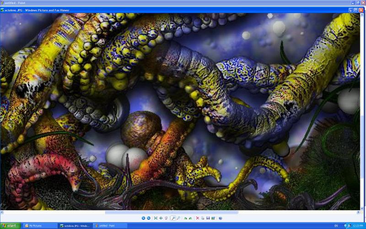Click the system tray clock
Image resolution: width=366 pixels, height=229 pixels.
[x=358, y=226]
